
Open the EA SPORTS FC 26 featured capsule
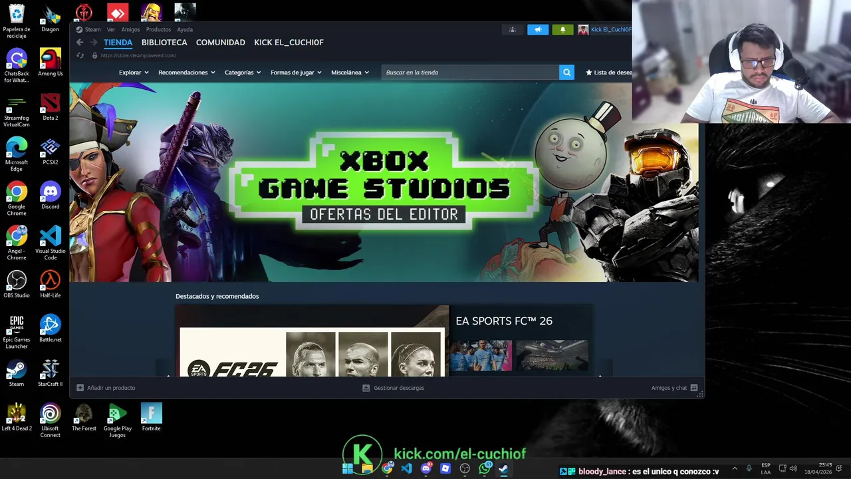coord(384,341)
